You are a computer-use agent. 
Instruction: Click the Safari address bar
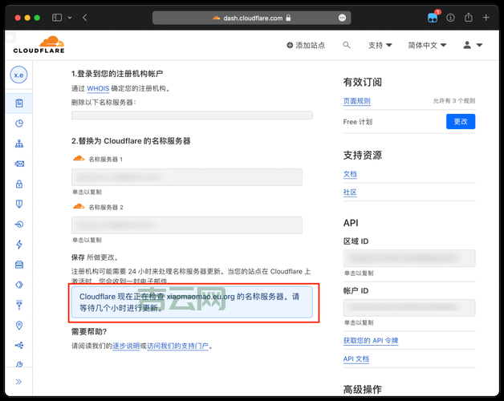pyautogui.click(x=252, y=17)
